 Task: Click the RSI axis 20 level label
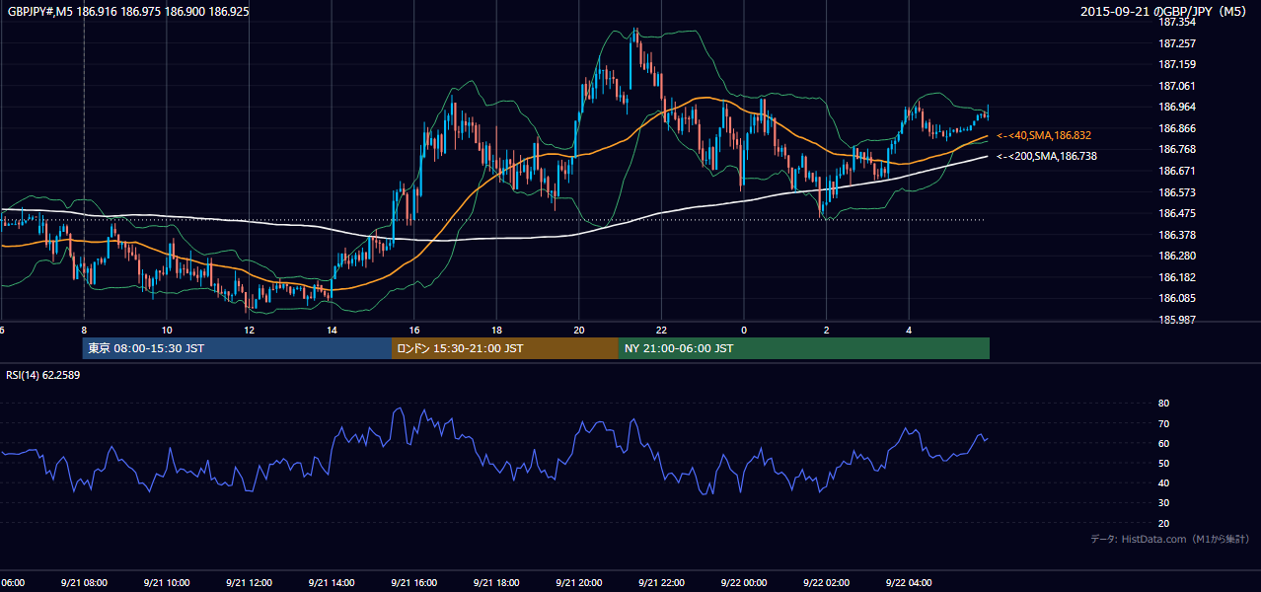click(1163, 523)
